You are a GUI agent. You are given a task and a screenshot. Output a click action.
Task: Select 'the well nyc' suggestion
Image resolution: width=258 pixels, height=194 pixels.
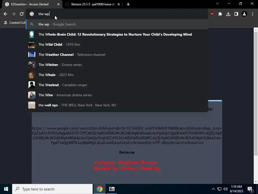tap(117, 105)
